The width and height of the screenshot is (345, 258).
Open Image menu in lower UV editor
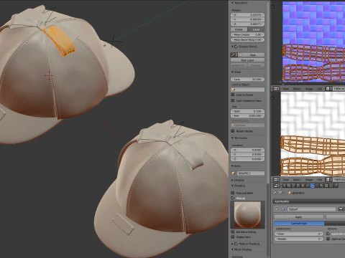(309, 179)
